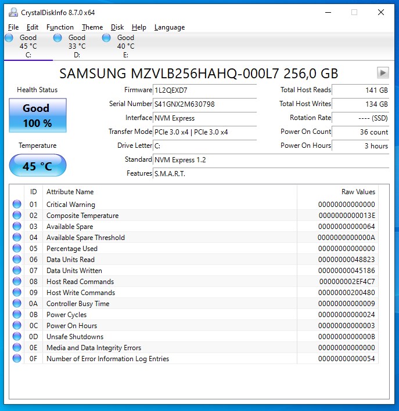Open the Language menu

tap(170, 27)
